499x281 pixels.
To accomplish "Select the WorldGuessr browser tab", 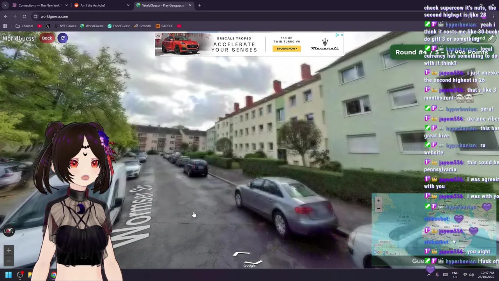I will (164, 5).
